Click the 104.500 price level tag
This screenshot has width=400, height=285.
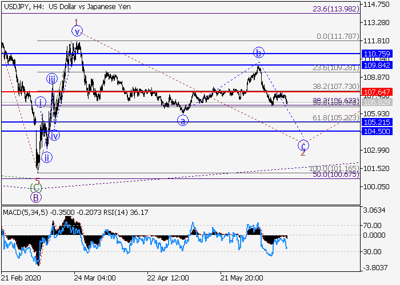[376, 131]
